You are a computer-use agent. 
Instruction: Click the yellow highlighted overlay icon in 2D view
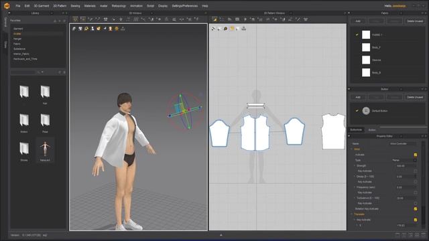231,28
